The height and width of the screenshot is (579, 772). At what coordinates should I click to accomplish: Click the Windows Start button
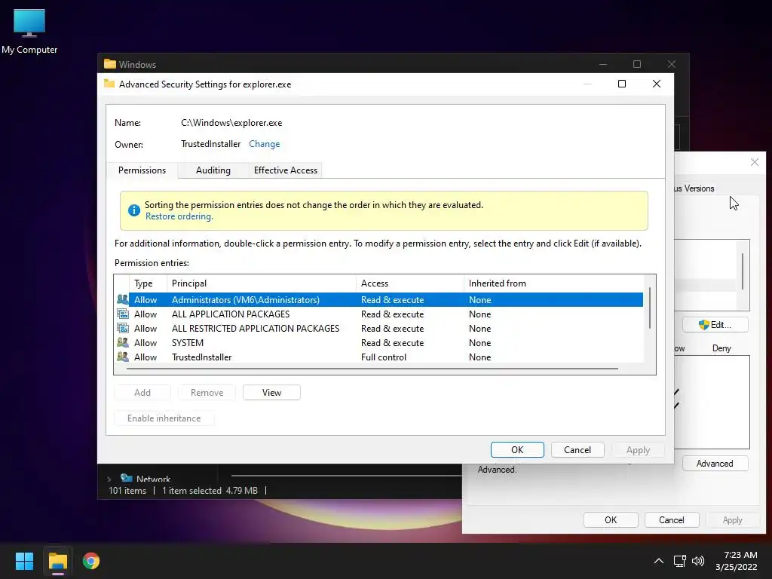pos(24,561)
